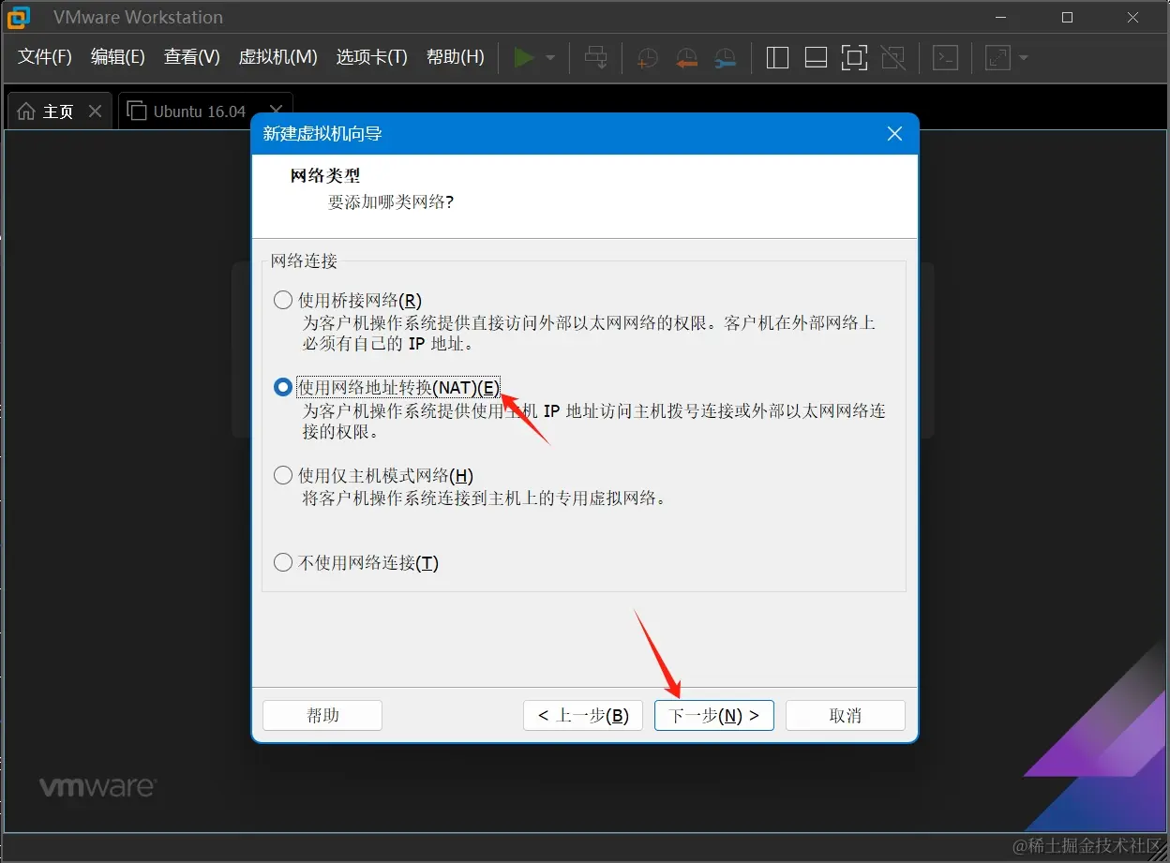Open the power options dropdown arrow
The image size is (1170, 863).
click(550, 58)
